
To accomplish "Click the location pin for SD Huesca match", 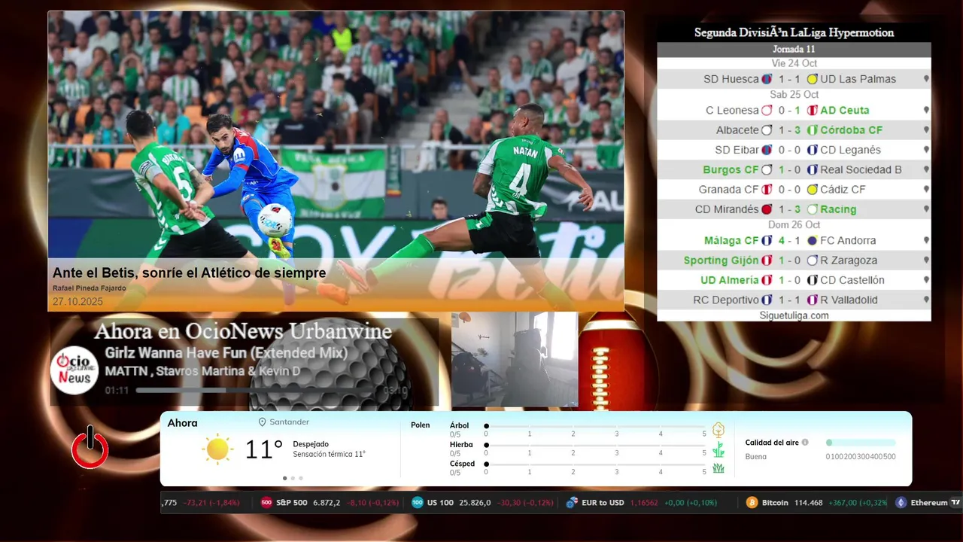I will (x=926, y=79).
